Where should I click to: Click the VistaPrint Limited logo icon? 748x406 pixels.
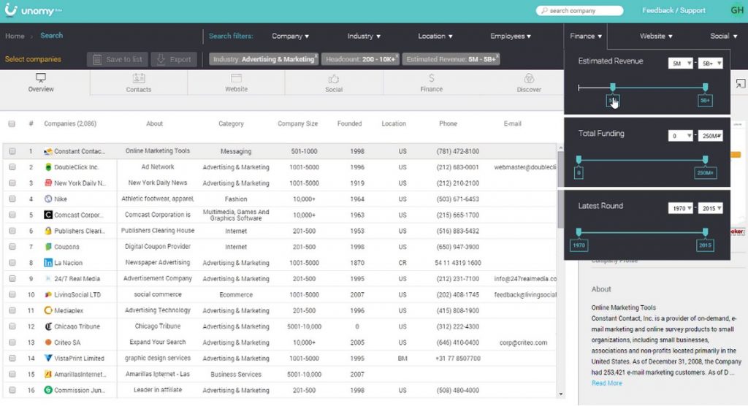click(x=48, y=359)
